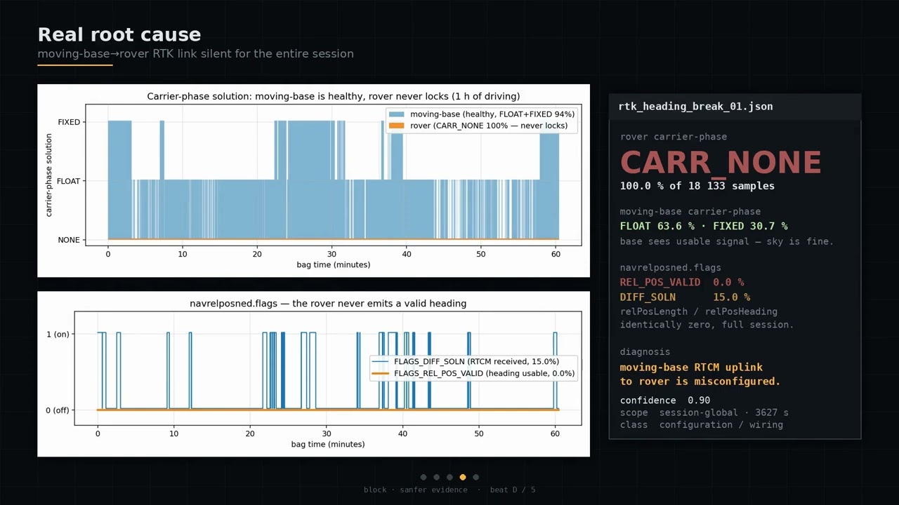Click 'block · sanfer evidence' footer text

pos(415,490)
